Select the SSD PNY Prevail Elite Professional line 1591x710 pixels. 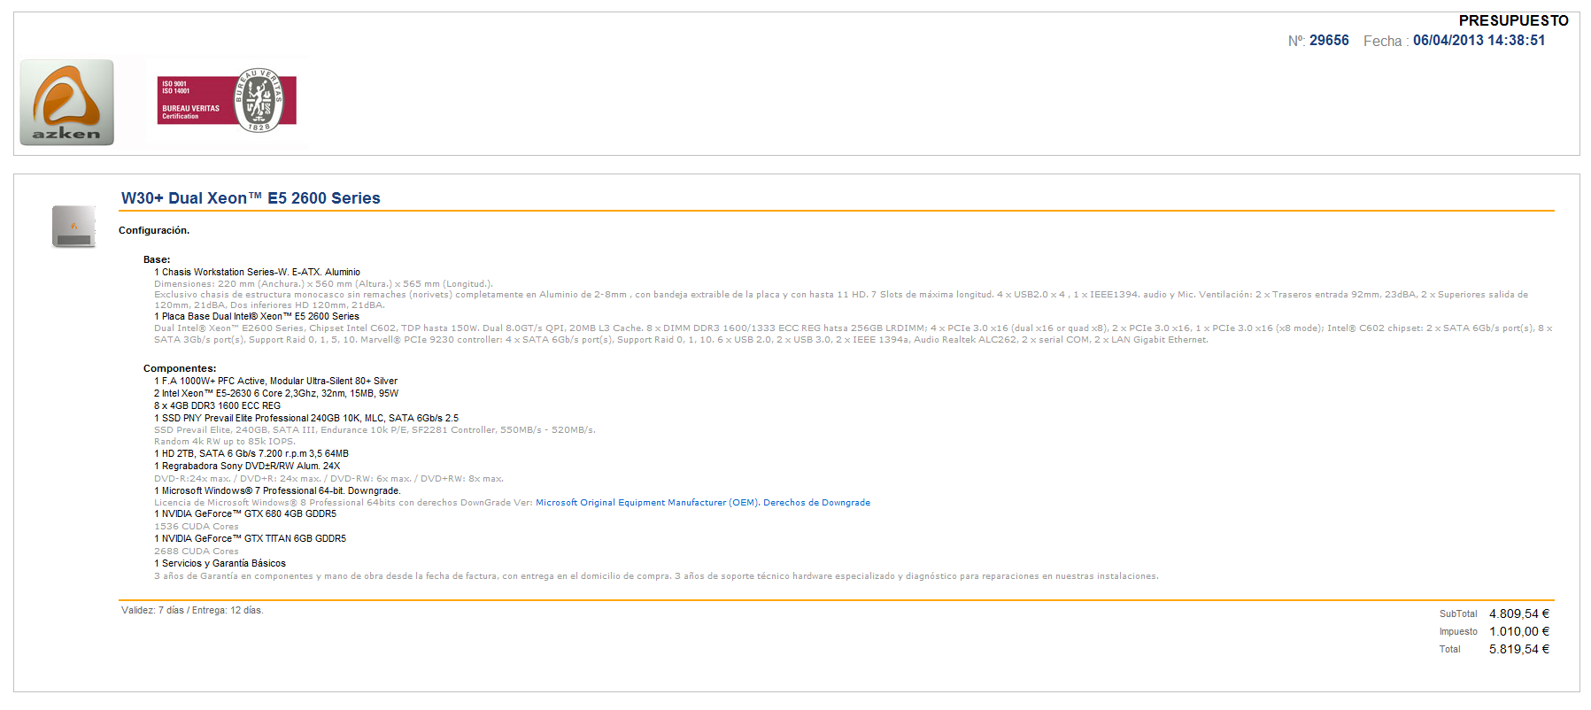(306, 418)
